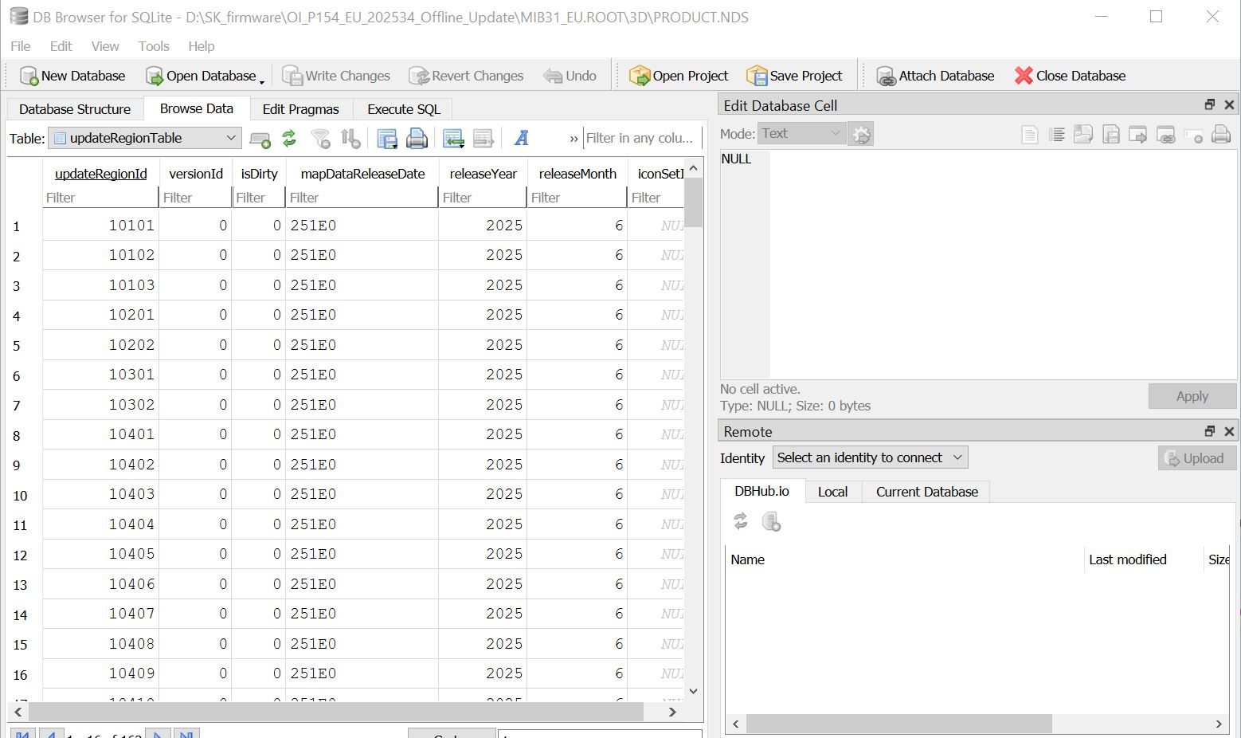1241x738 pixels.
Task: Click the insert new record icon
Action: click(453, 139)
